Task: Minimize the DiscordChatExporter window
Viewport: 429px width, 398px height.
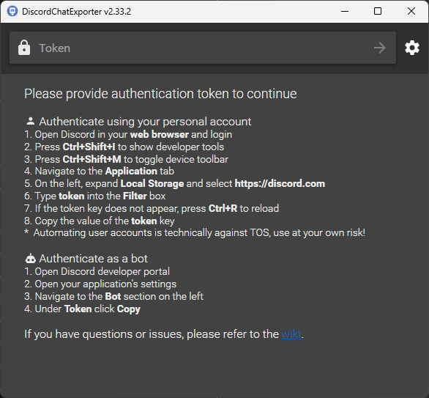Action: (345, 11)
